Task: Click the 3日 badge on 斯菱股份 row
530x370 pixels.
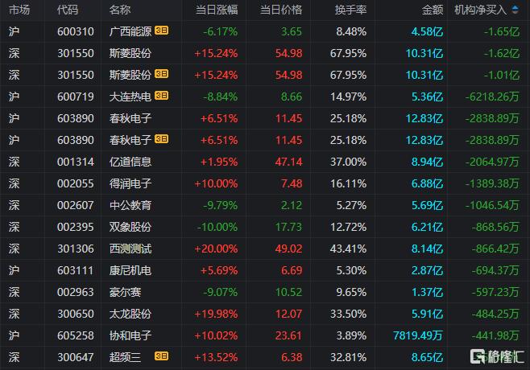Action: click(x=161, y=74)
